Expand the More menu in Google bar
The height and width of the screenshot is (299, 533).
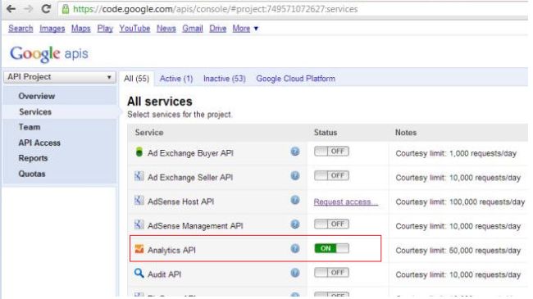click(245, 29)
